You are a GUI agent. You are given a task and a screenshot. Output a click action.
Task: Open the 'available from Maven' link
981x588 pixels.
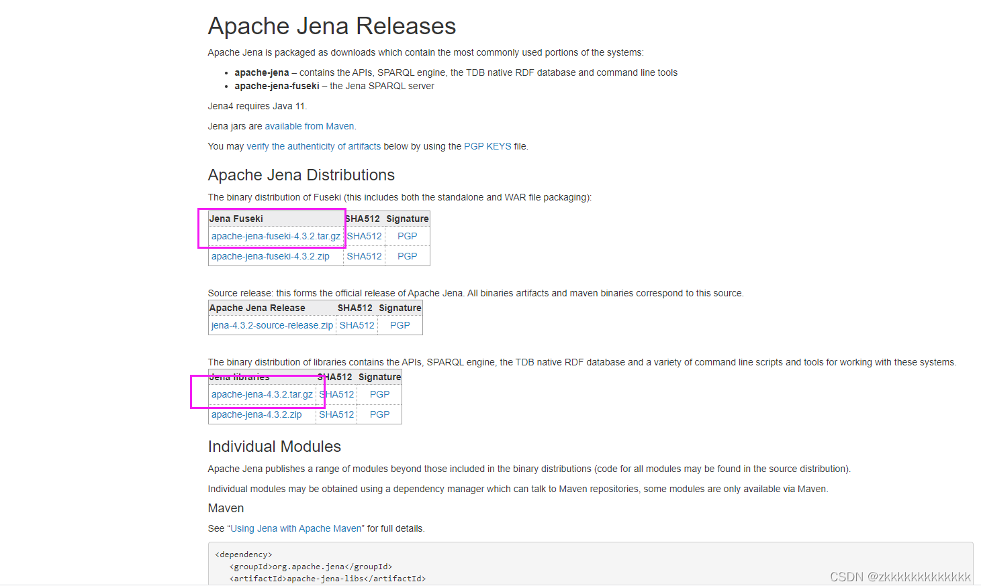point(310,126)
